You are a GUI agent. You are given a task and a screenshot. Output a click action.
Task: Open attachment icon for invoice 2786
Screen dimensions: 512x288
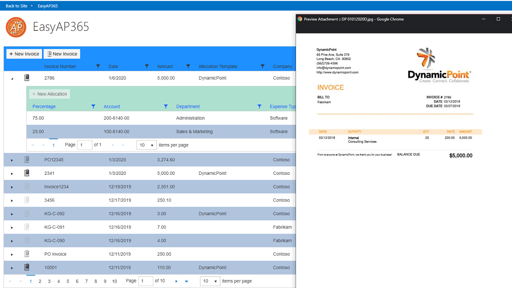[27, 78]
